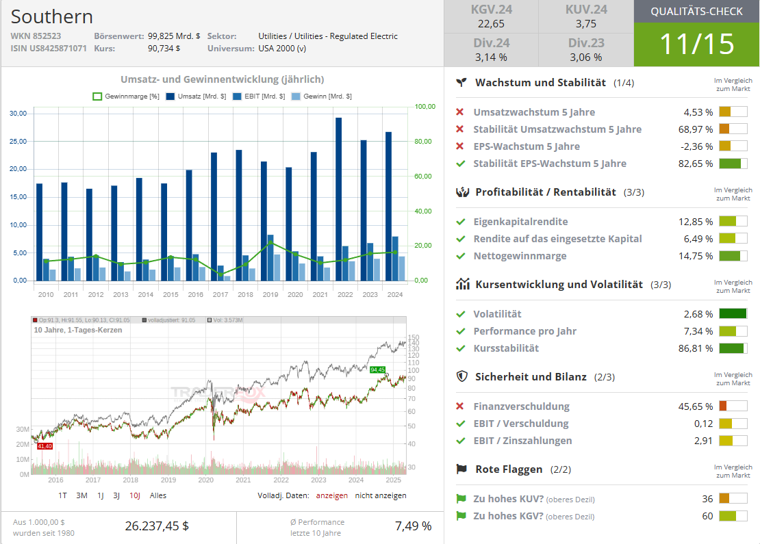This screenshot has width=760, height=544.
Task: Show adjusted data via red anzeigen link
Action: (332, 495)
